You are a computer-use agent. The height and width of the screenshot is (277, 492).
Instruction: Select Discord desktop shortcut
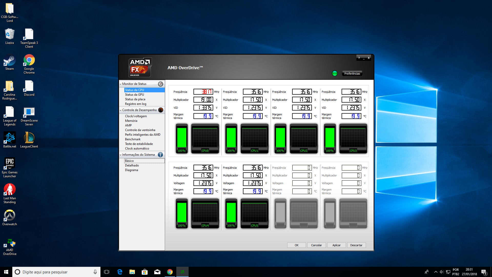[x=29, y=88]
